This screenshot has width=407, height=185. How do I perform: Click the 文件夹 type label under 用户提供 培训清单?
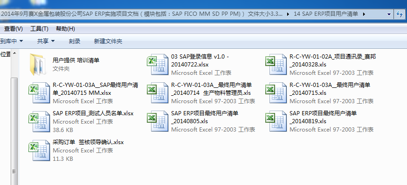click(x=61, y=69)
